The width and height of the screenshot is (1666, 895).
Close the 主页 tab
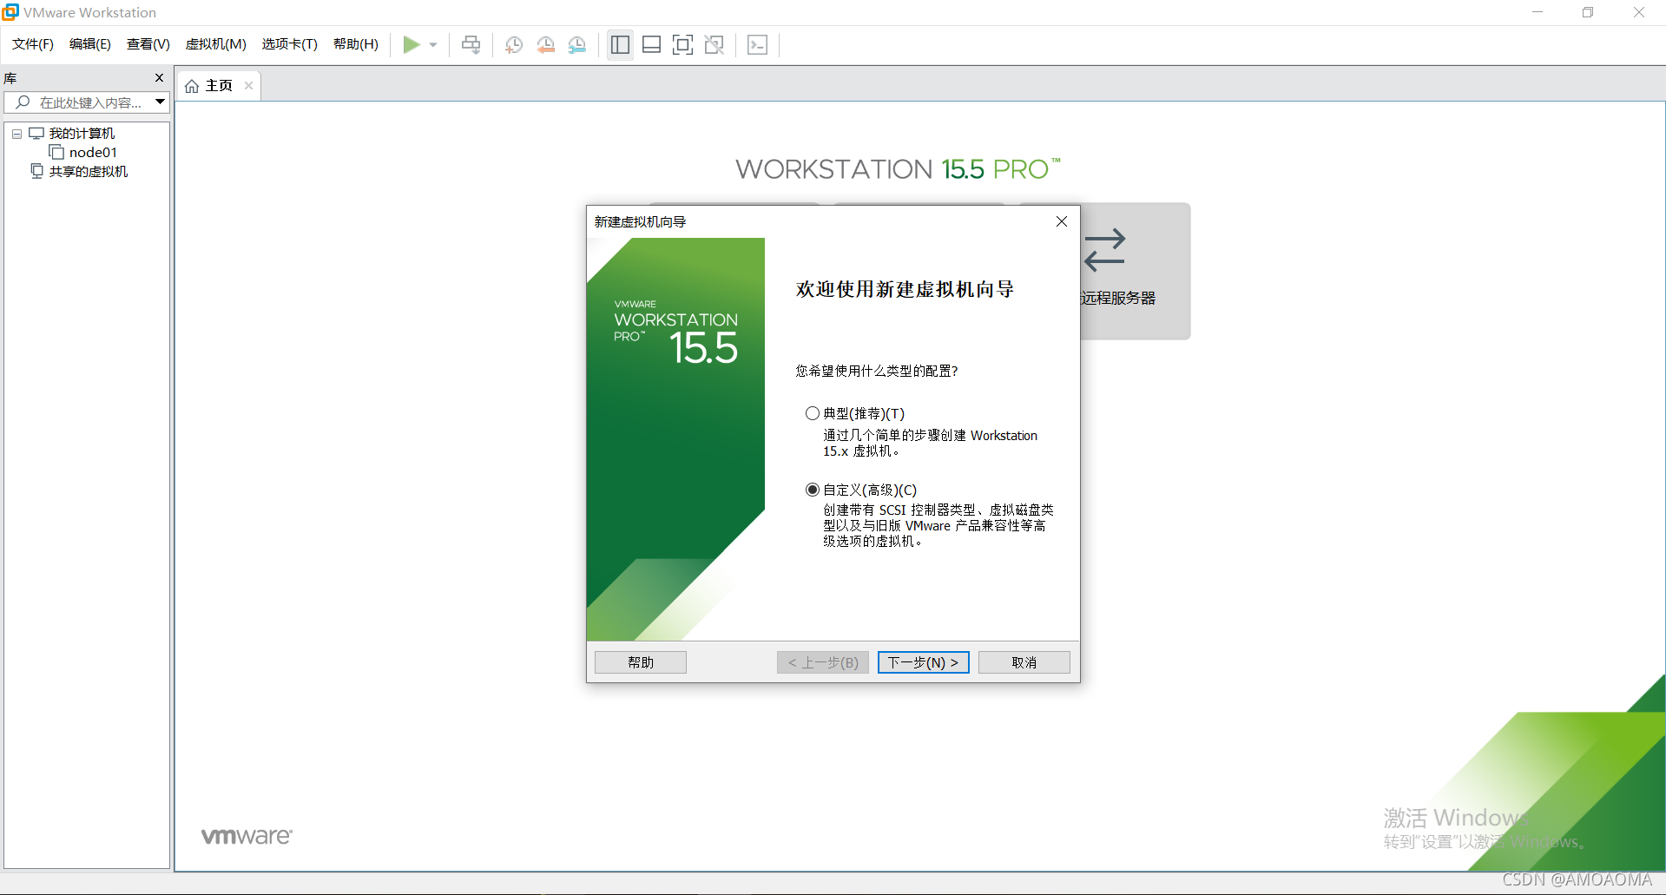[248, 85]
